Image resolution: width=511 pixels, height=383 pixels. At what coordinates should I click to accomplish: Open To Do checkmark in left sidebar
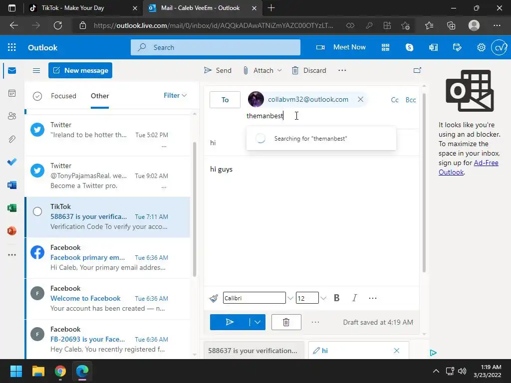tap(12, 162)
